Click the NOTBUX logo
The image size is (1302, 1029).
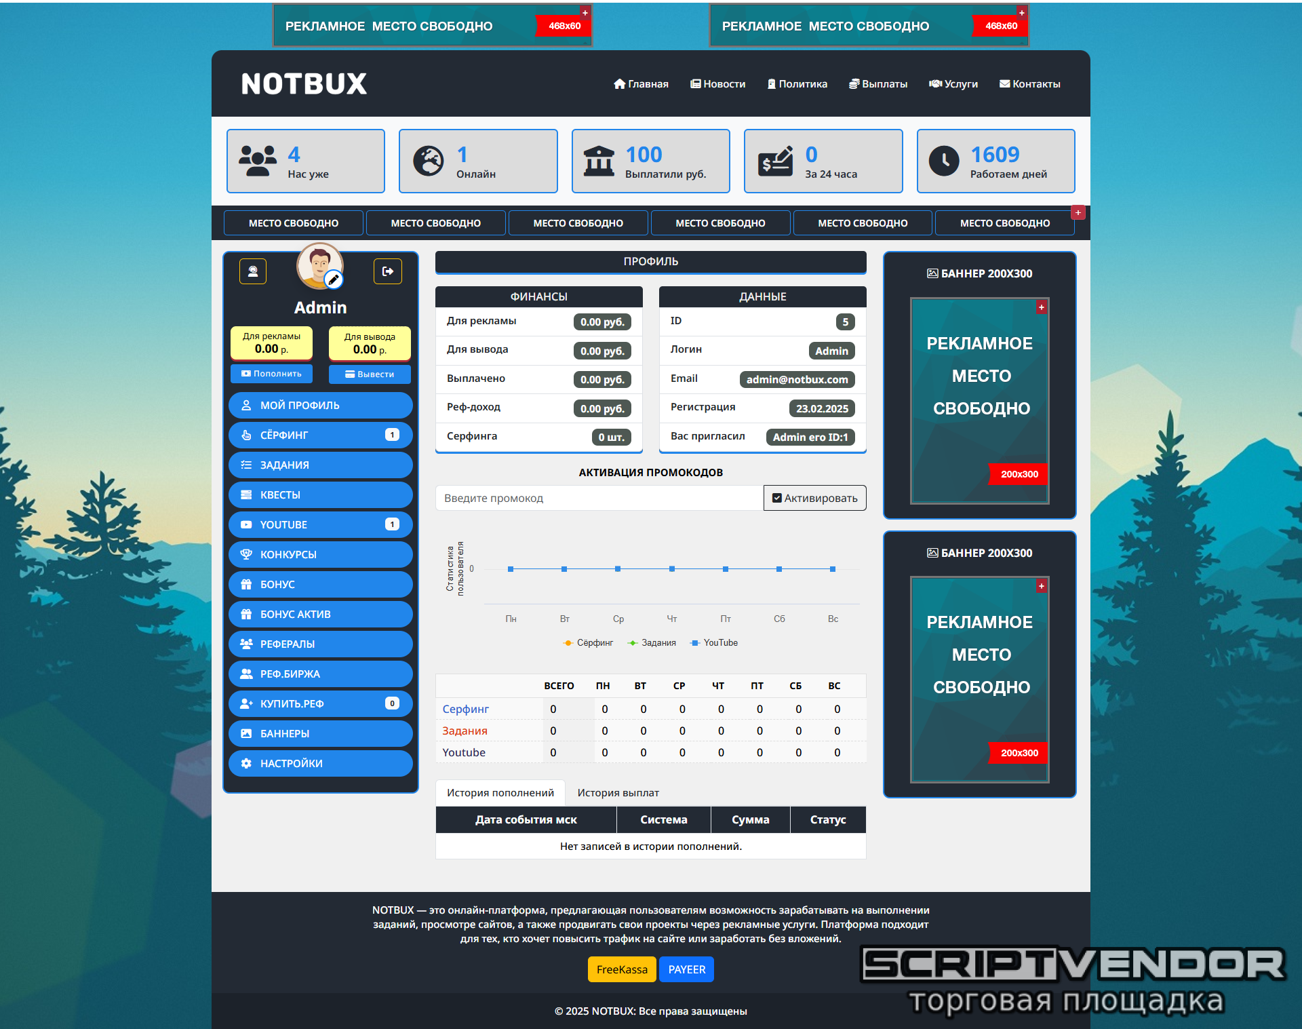304,84
